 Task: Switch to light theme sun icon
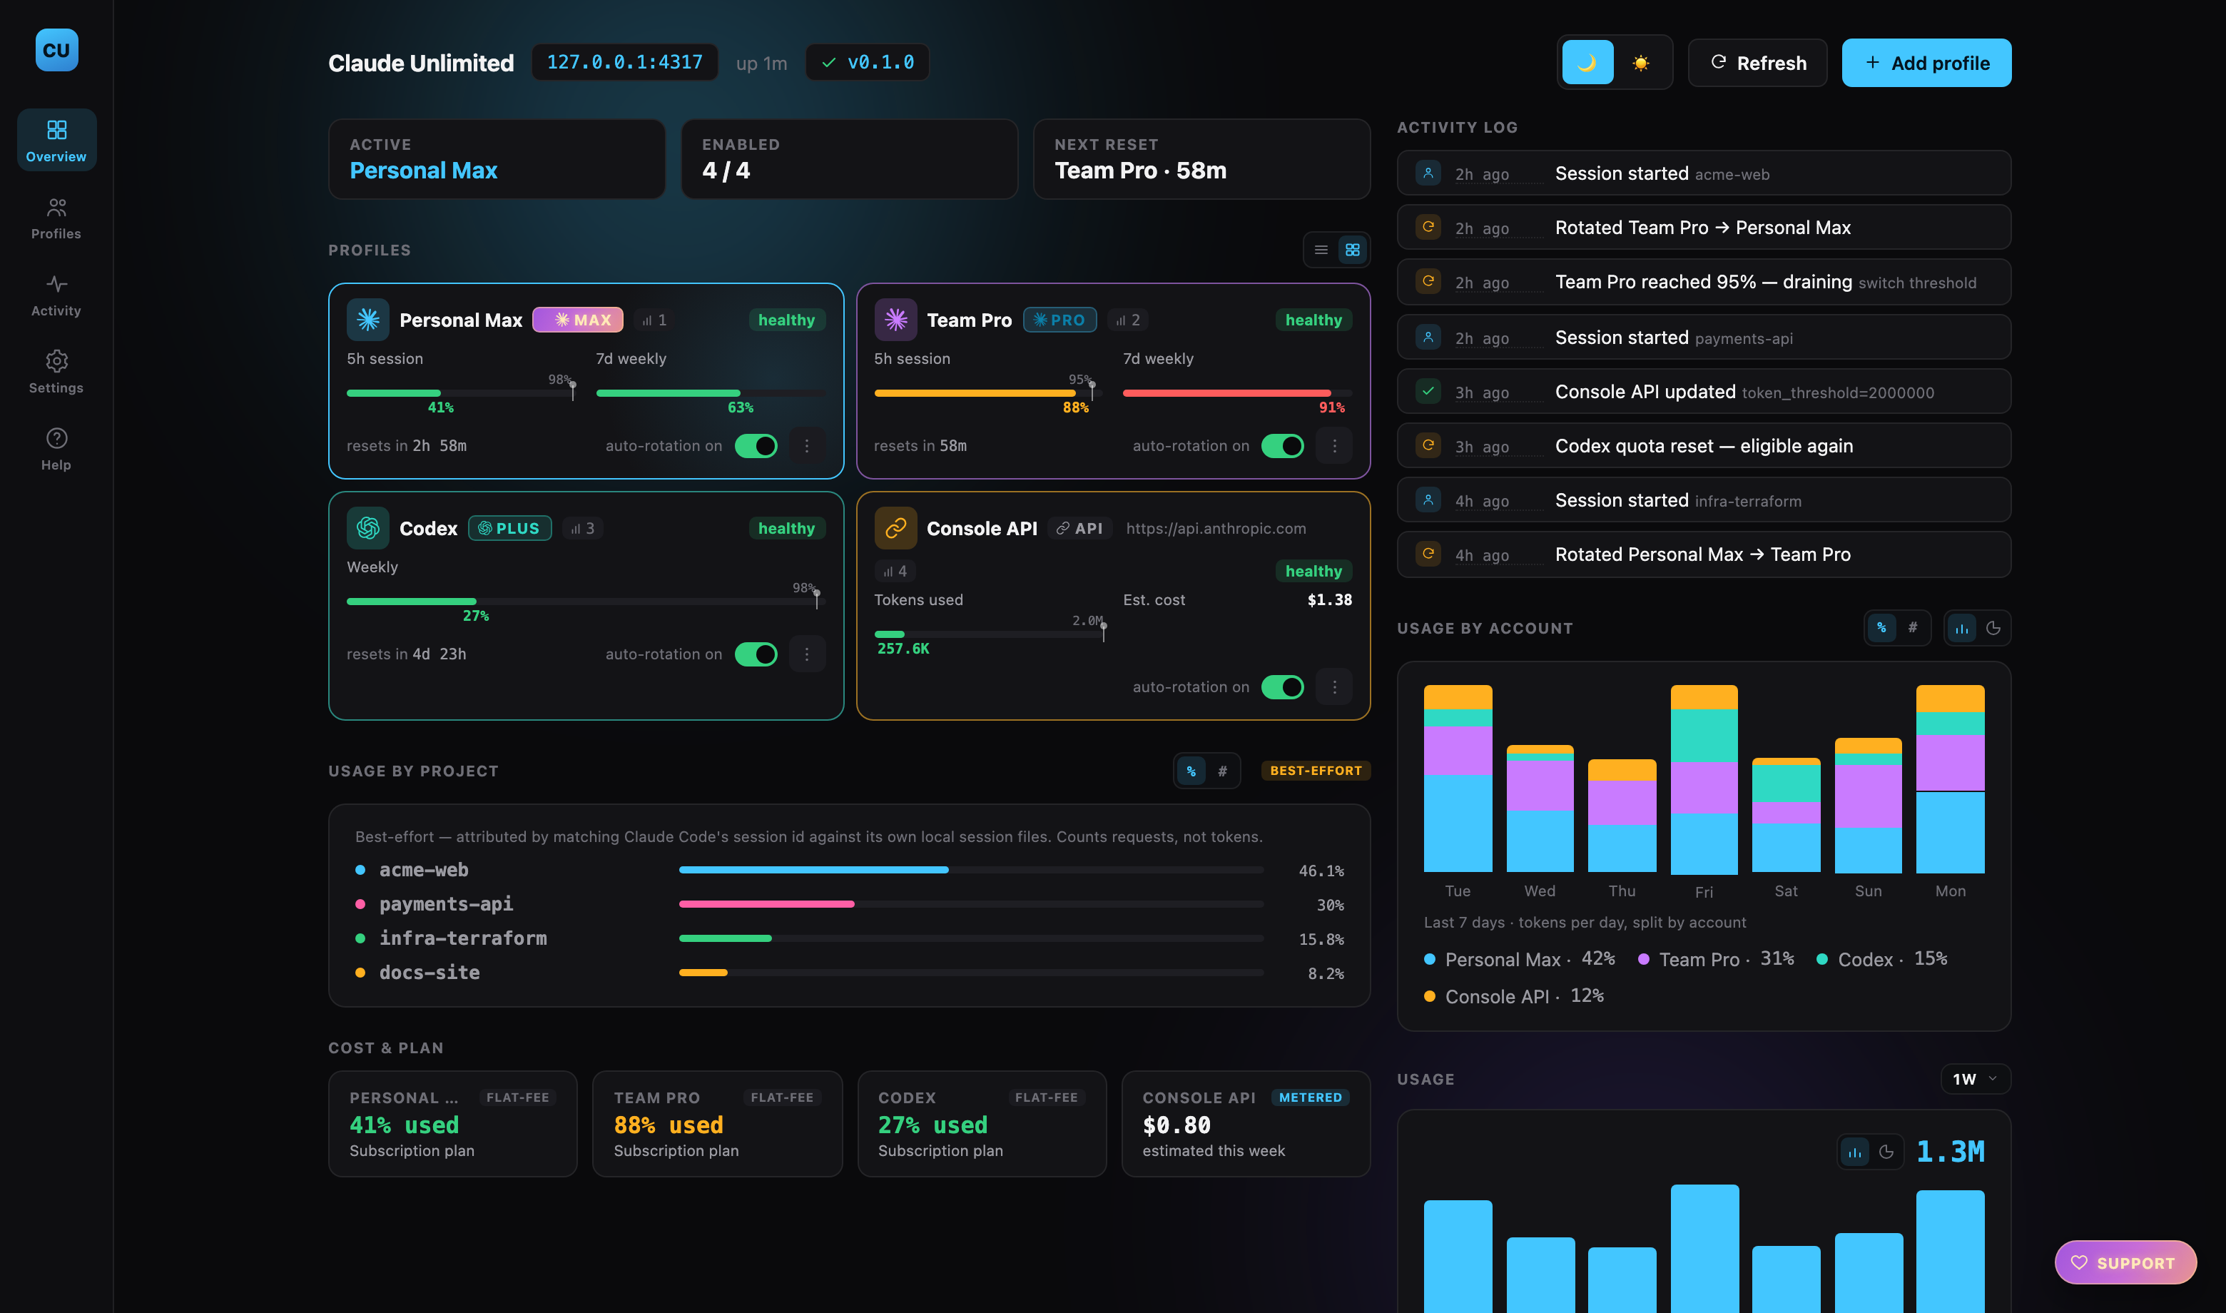(1640, 63)
